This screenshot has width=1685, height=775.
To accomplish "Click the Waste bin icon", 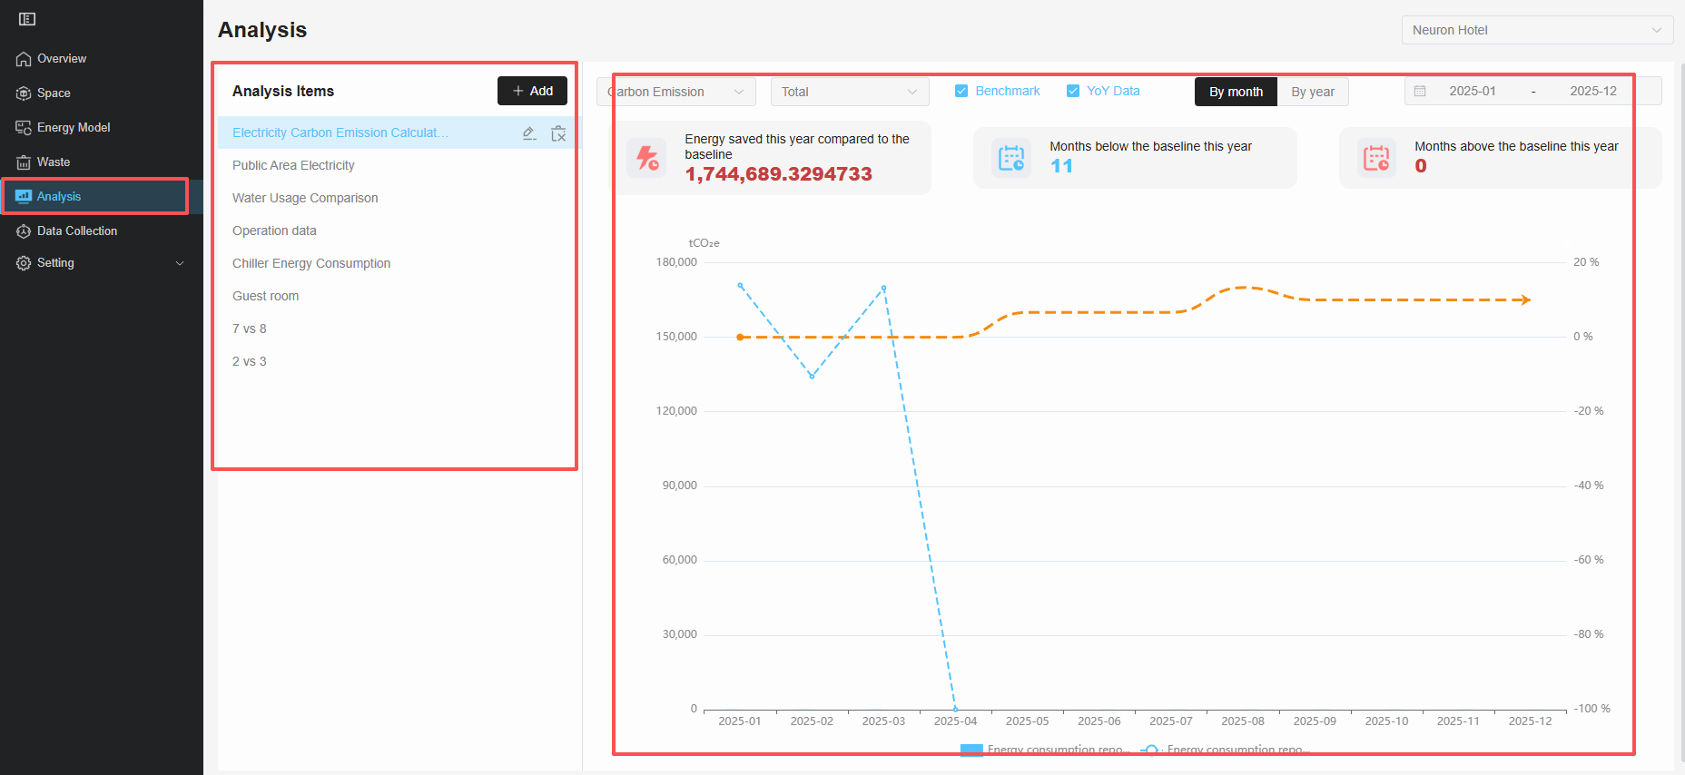I will click(x=24, y=162).
